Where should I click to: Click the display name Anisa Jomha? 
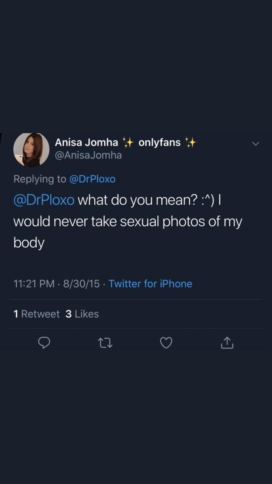[86, 142]
